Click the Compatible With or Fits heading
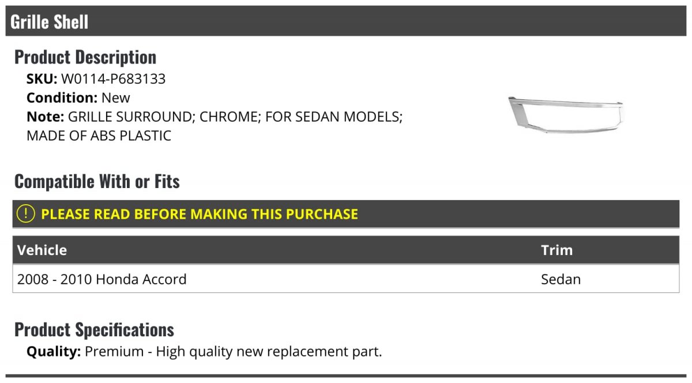The width and height of the screenshot is (692, 383). click(x=97, y=182)
